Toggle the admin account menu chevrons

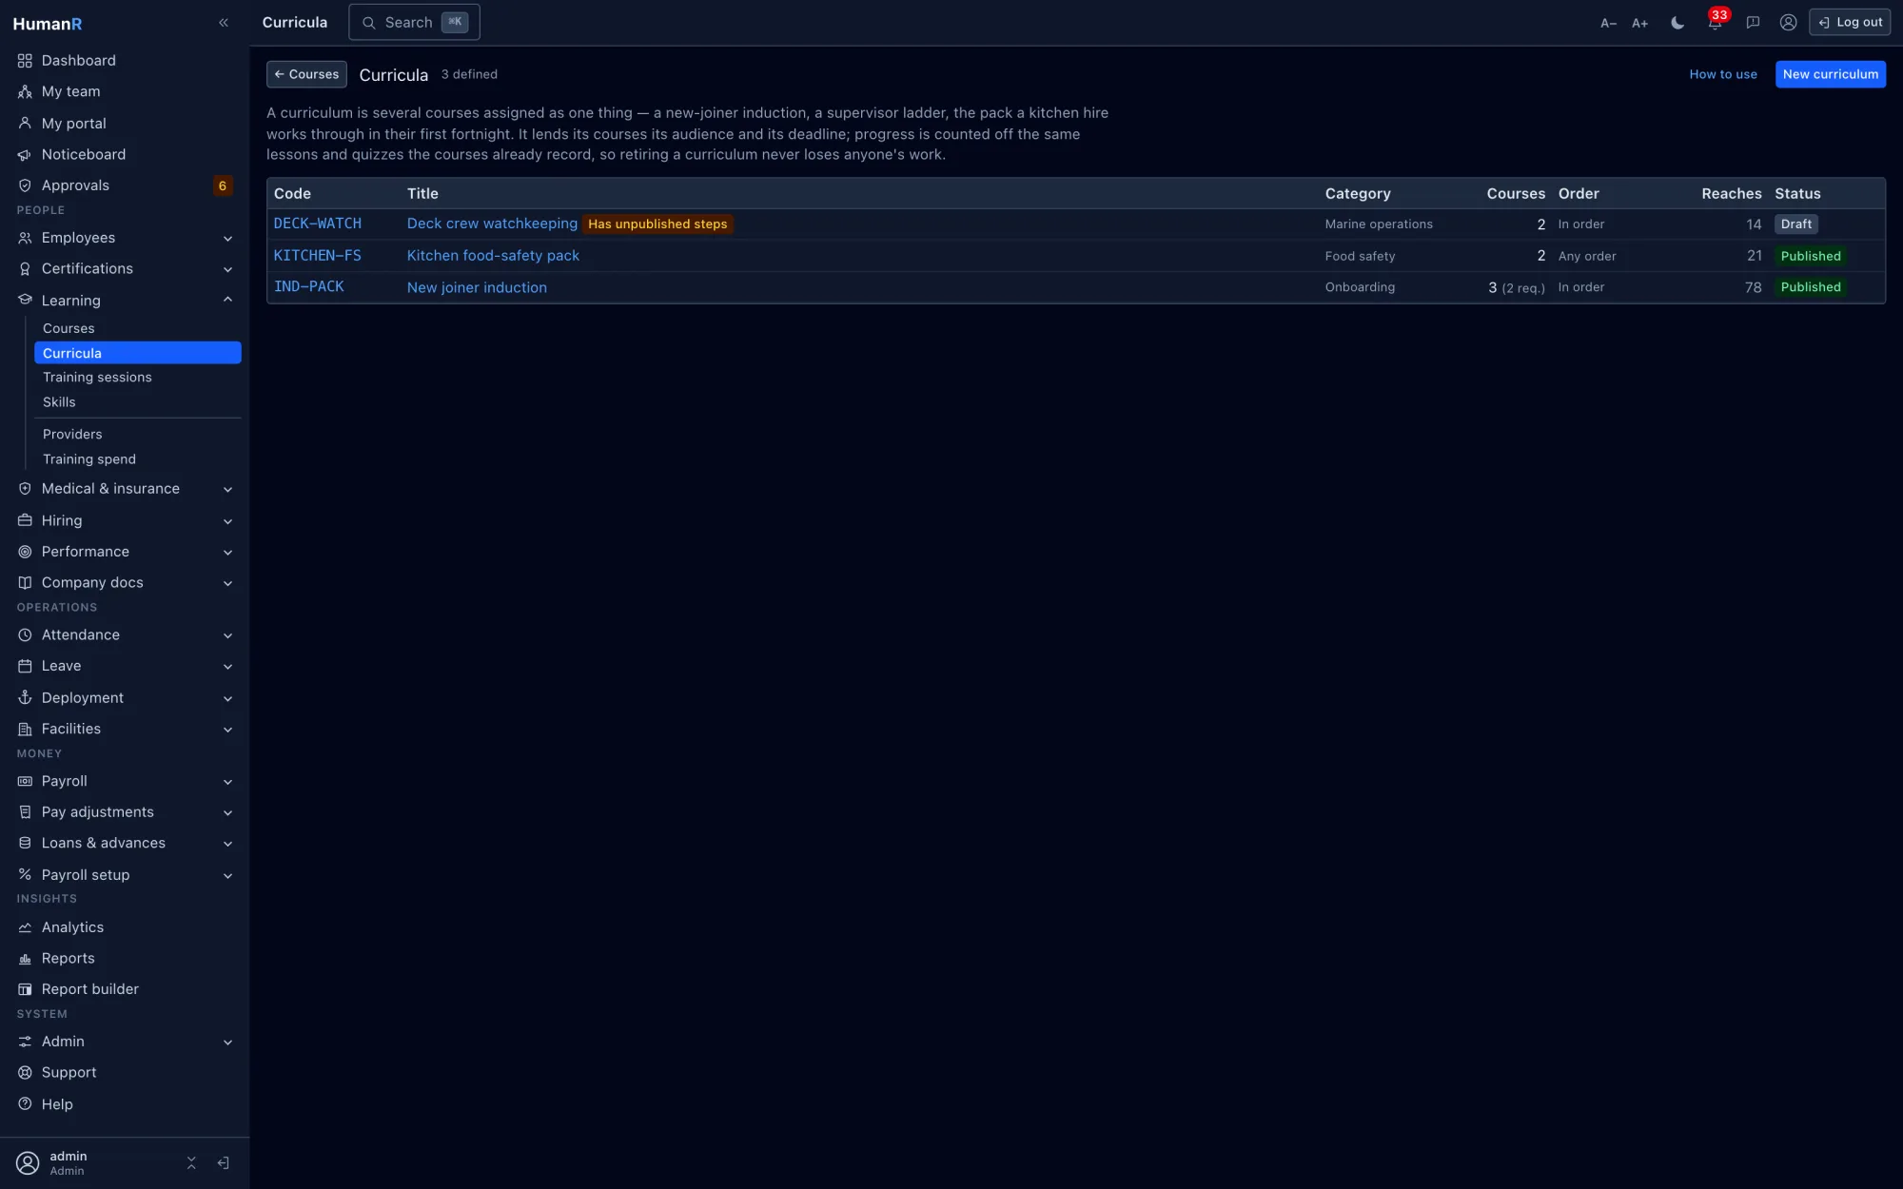point(191,1163)
